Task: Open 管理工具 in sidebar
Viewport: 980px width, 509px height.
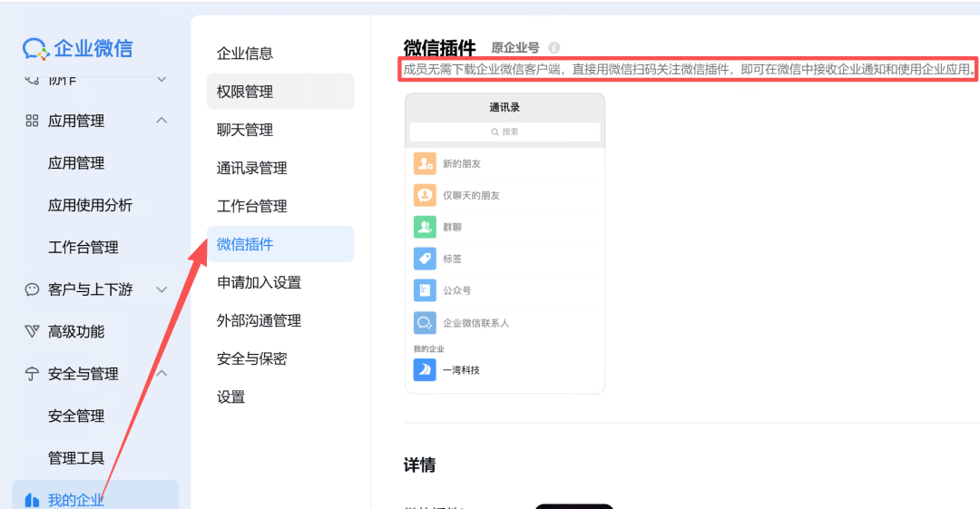Action: pyautogui.click(x=76, y=458)
